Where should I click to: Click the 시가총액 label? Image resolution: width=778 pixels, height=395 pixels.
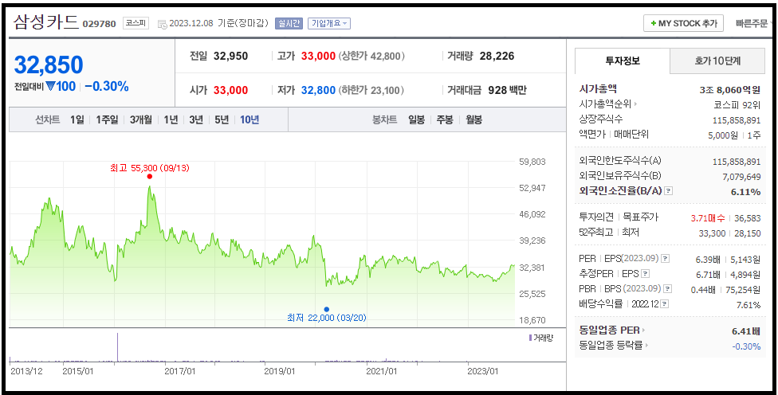point(598,88)
